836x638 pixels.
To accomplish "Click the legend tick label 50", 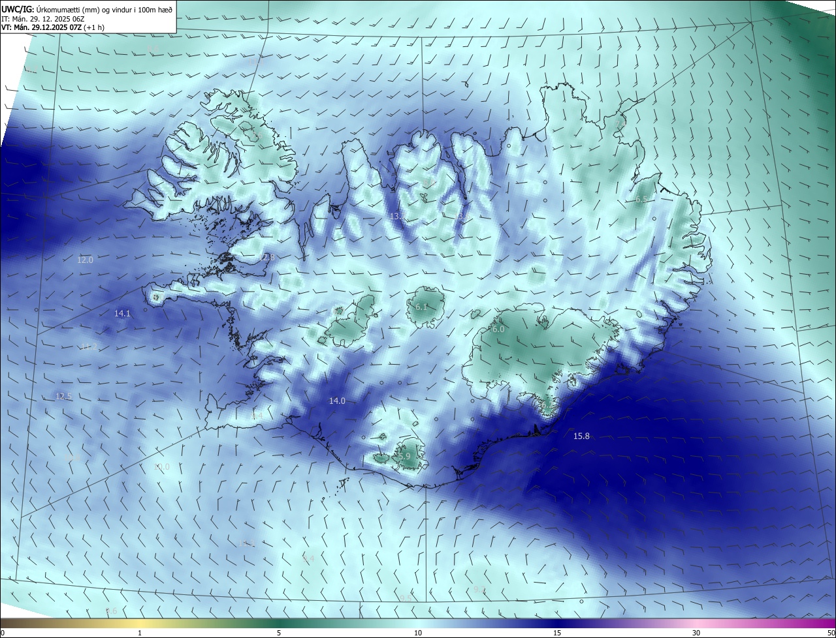I will tap(831, 633).
